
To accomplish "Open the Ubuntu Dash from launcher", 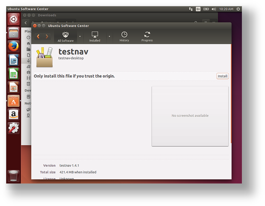I will pyautogui.click(x=14, y=19).
